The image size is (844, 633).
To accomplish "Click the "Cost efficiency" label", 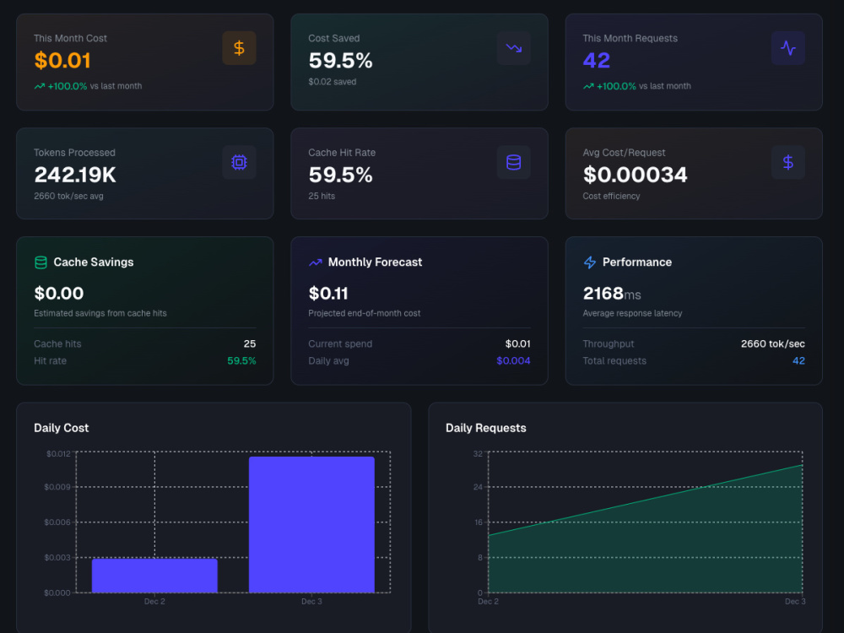I will tap(611, 196).
